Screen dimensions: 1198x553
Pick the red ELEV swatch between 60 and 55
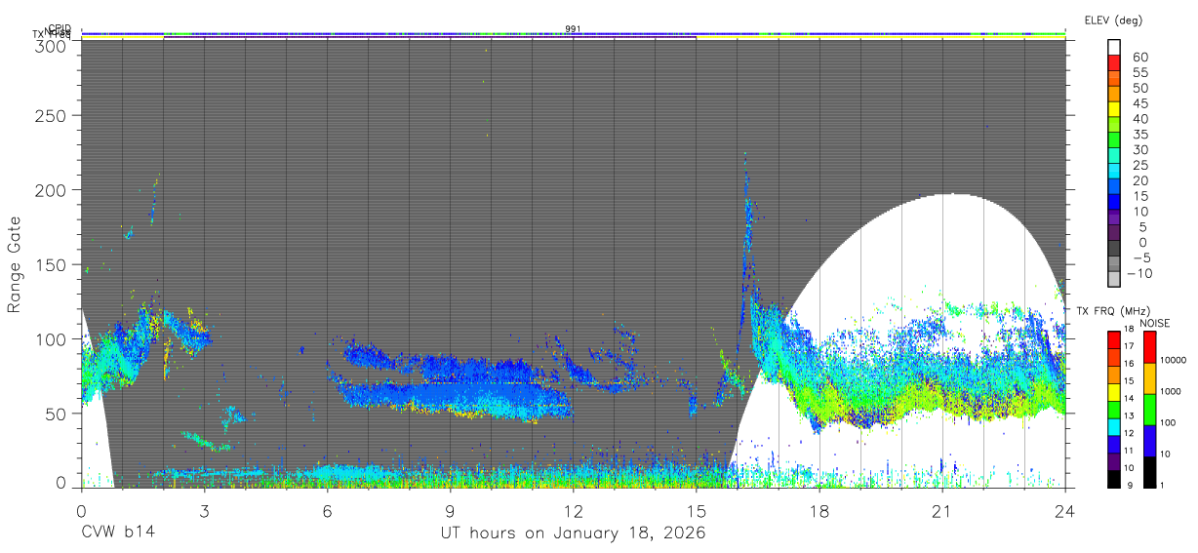(x=1115, y=63)
